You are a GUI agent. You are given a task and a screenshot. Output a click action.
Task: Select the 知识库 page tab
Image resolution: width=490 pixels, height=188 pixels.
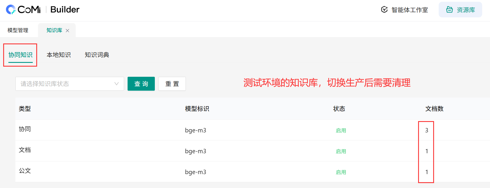(x=54, y=30)
